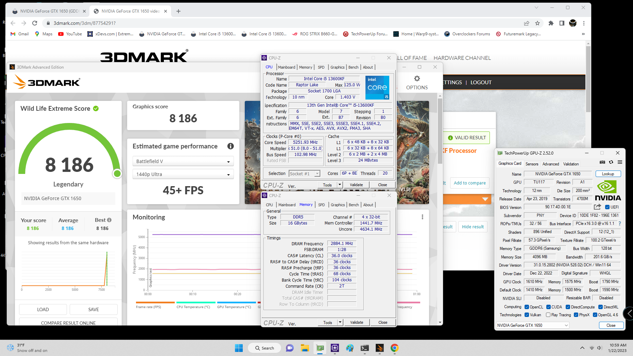Click the 3DMark window vertical scrollbar thumb
This screenshot has width=633, height=356.
tap(440, 131)
